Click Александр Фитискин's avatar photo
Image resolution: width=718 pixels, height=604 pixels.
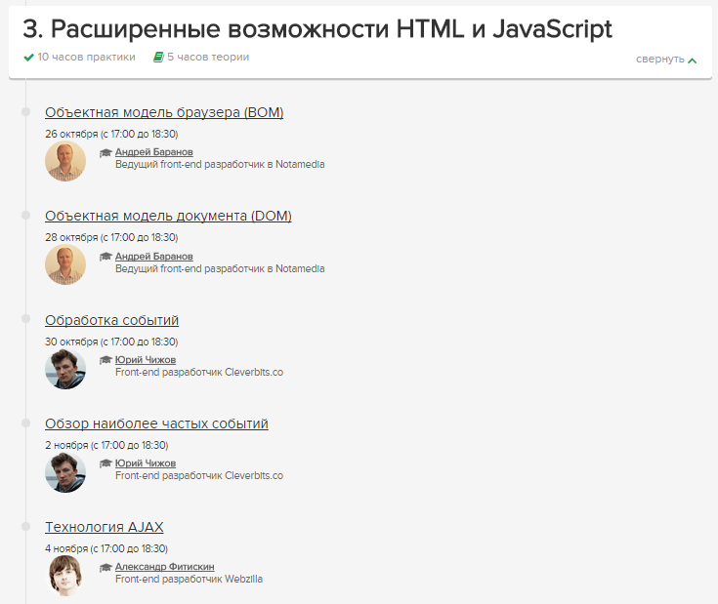65,576
